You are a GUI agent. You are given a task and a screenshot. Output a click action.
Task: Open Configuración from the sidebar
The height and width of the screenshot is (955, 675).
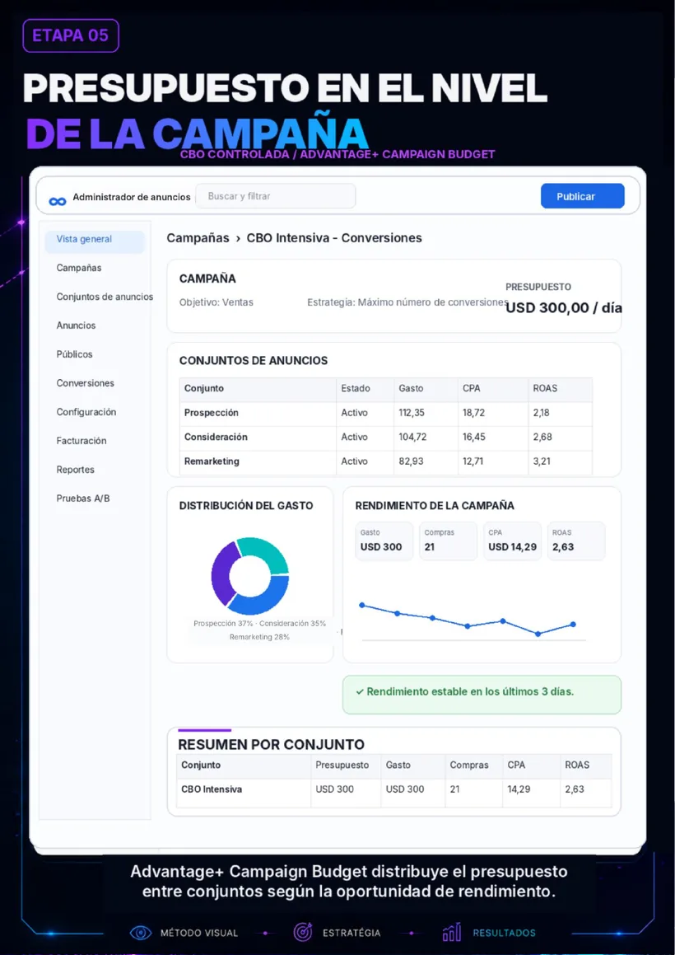tap(86, 412)
